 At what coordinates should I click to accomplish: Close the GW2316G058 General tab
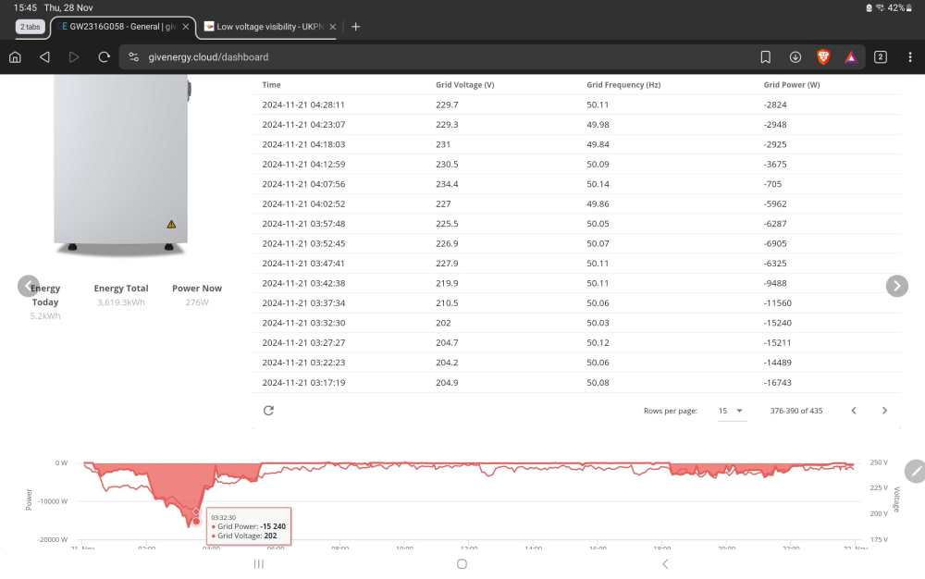click(186, 27)
